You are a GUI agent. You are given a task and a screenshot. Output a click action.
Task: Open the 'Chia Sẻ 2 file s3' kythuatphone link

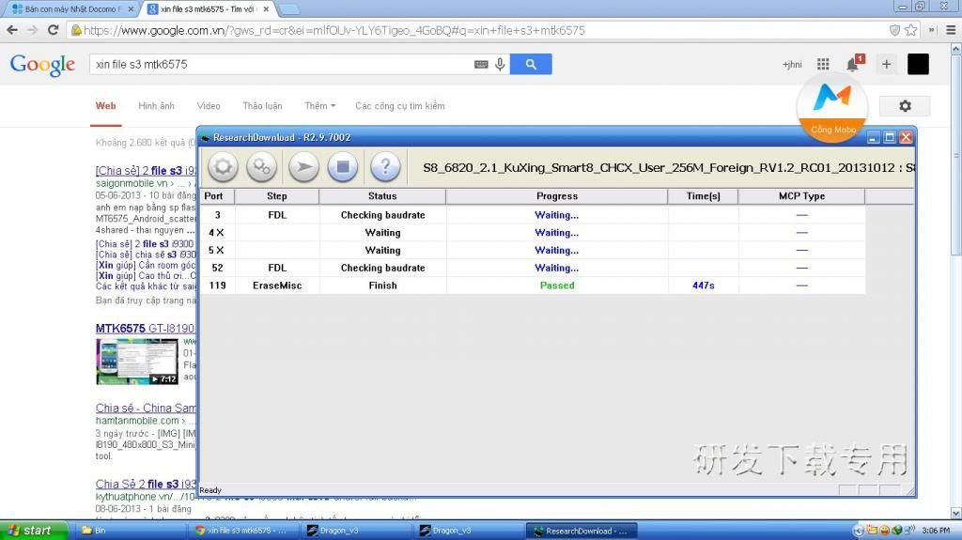pyautogui.click(x=146, y=484)
